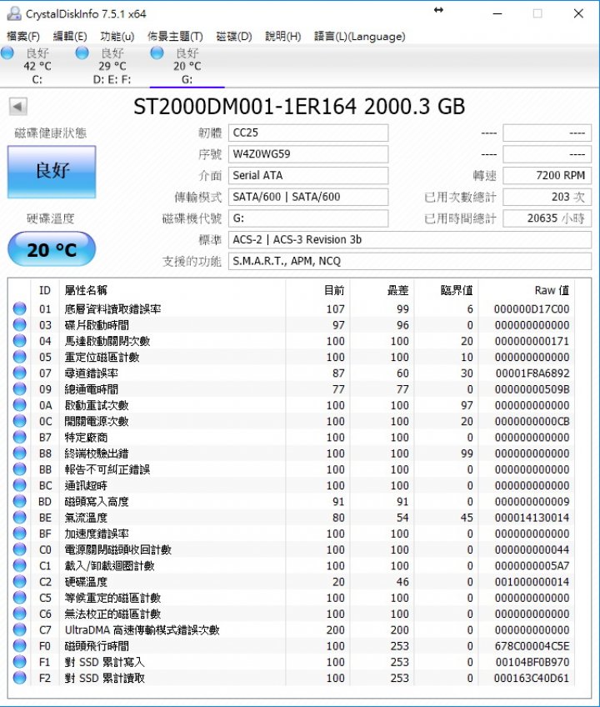600x707 pixels.
Task: Click status icon for attribute B8
Action: pos(19,454)
